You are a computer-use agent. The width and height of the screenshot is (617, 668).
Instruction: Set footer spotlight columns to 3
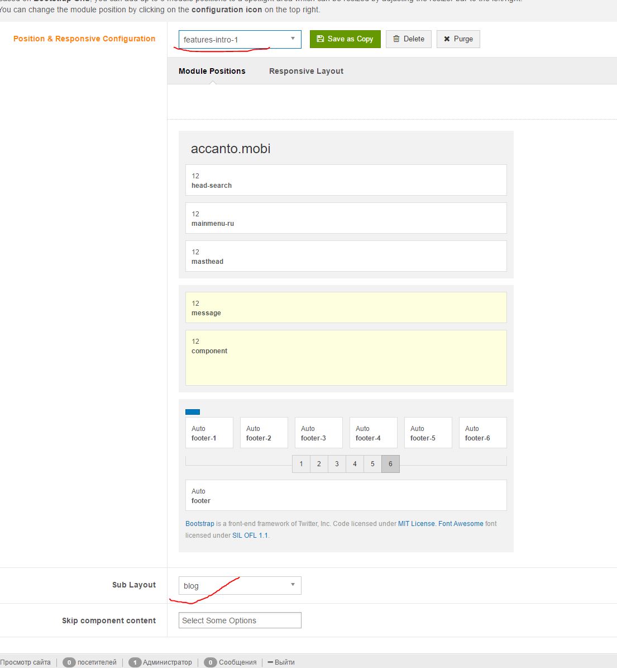tap(337, 464)
